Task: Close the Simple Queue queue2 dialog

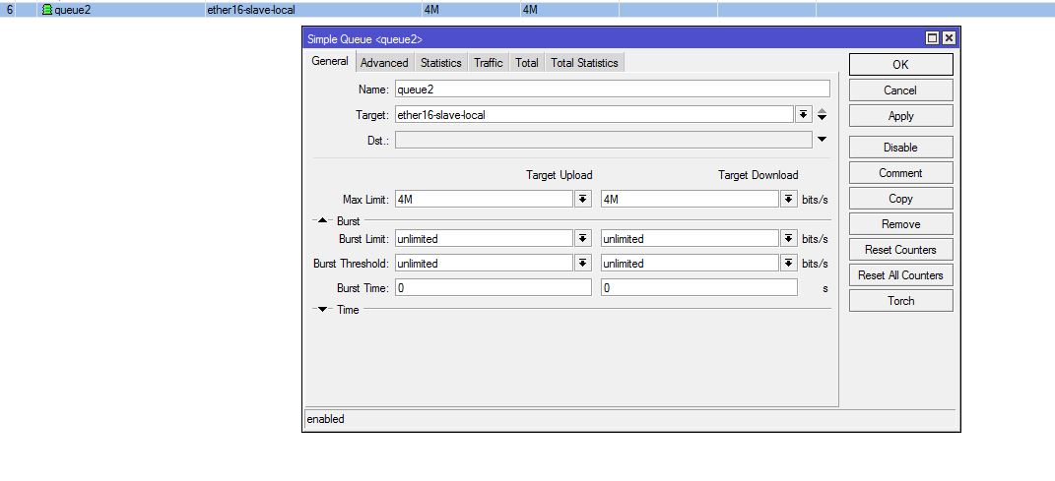Action: 949,38
